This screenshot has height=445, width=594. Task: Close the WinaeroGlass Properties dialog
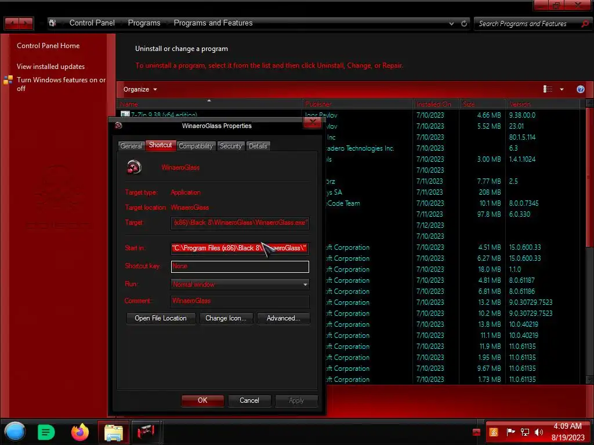pos(313,123)
